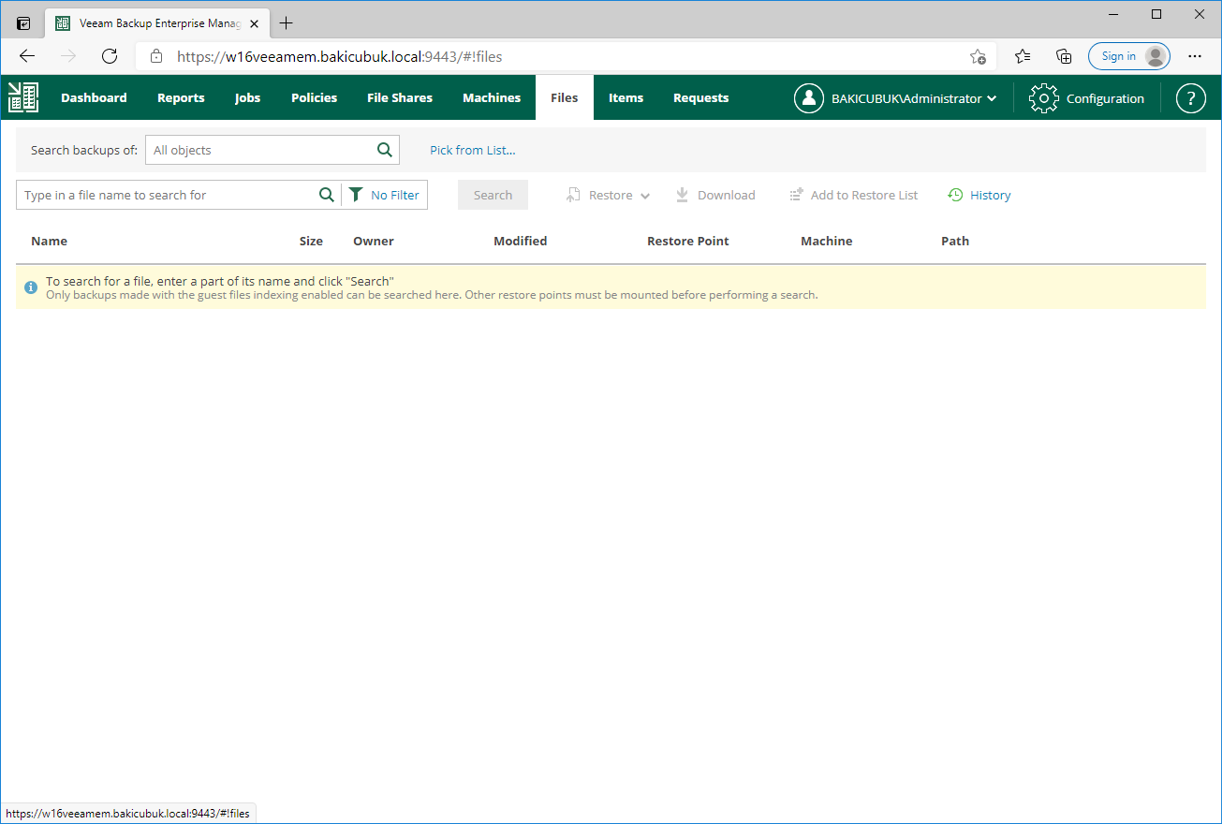The width and height of the screenshot is (1222, 824).
Task: Add this page to favorites star icon
Action: click(978, 56)
